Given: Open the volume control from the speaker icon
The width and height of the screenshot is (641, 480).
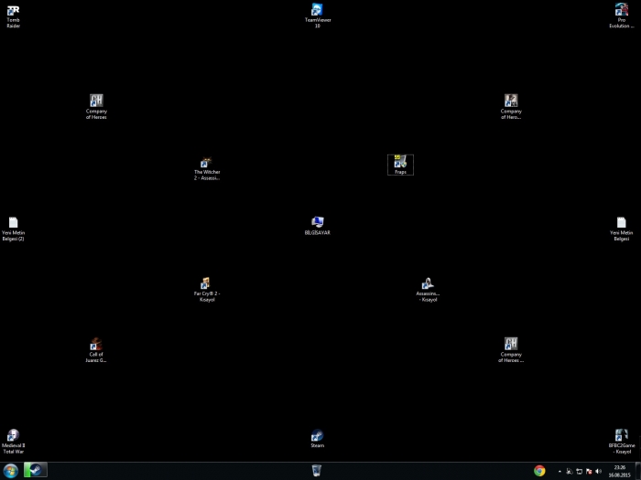Looking at the screenshot, I should click(x=598, y=472).
